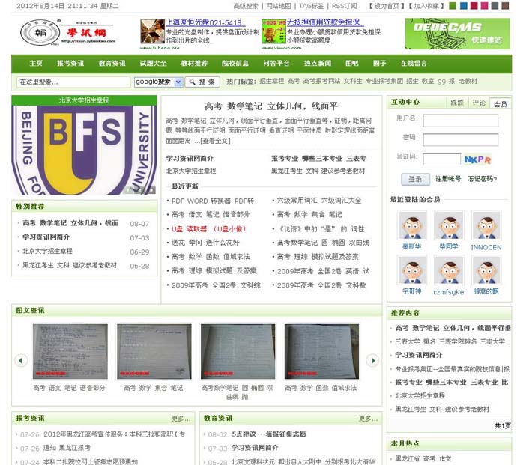
Task: Click the DedeCMS 快速建站 banner
Action: [457, 34]
